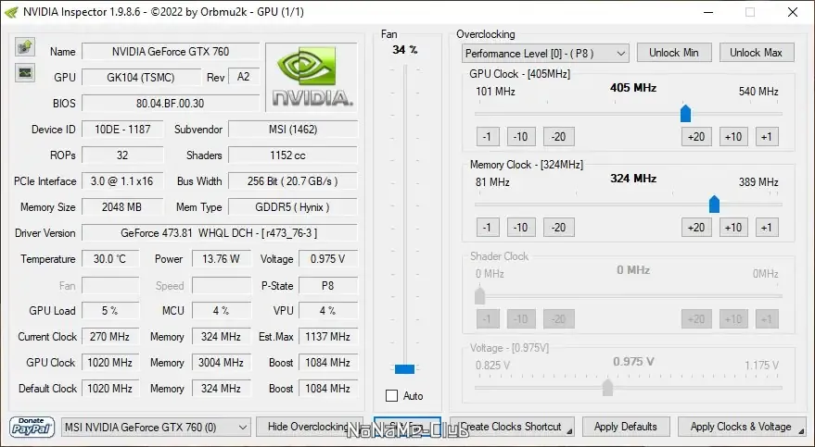Viewport: 815px width, 447px height.
Task: Decrease Memory Clock by 20 MHz
Action: click(x=559, y=227)
